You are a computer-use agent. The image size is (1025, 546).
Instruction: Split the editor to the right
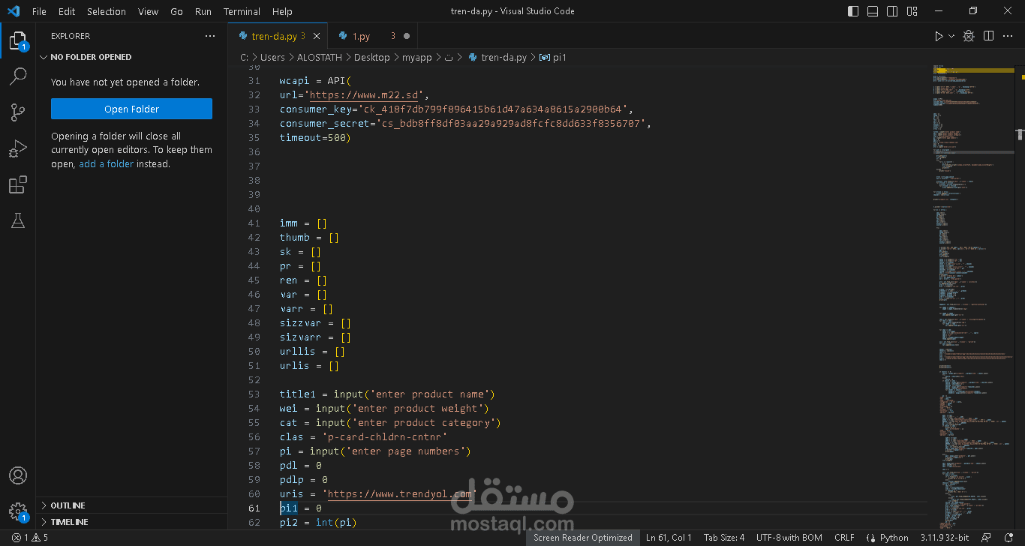click(988, 36)
